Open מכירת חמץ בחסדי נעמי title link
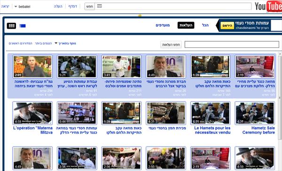 pos(167,128)
